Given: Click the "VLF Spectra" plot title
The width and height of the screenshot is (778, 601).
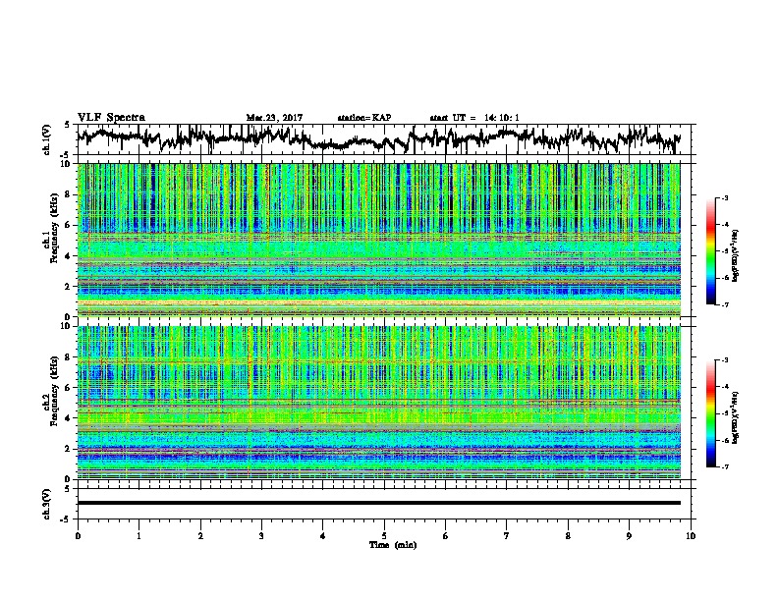Looking at the screenshot, I should [x=111, y=118].
